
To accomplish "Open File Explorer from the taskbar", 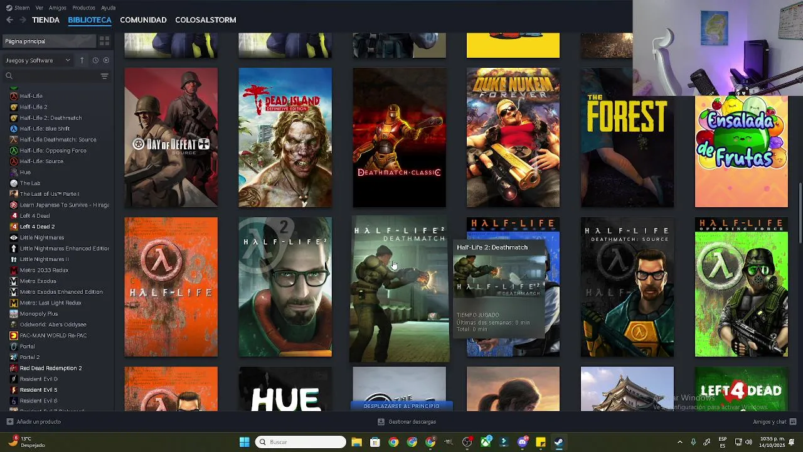I will point(356,443).
